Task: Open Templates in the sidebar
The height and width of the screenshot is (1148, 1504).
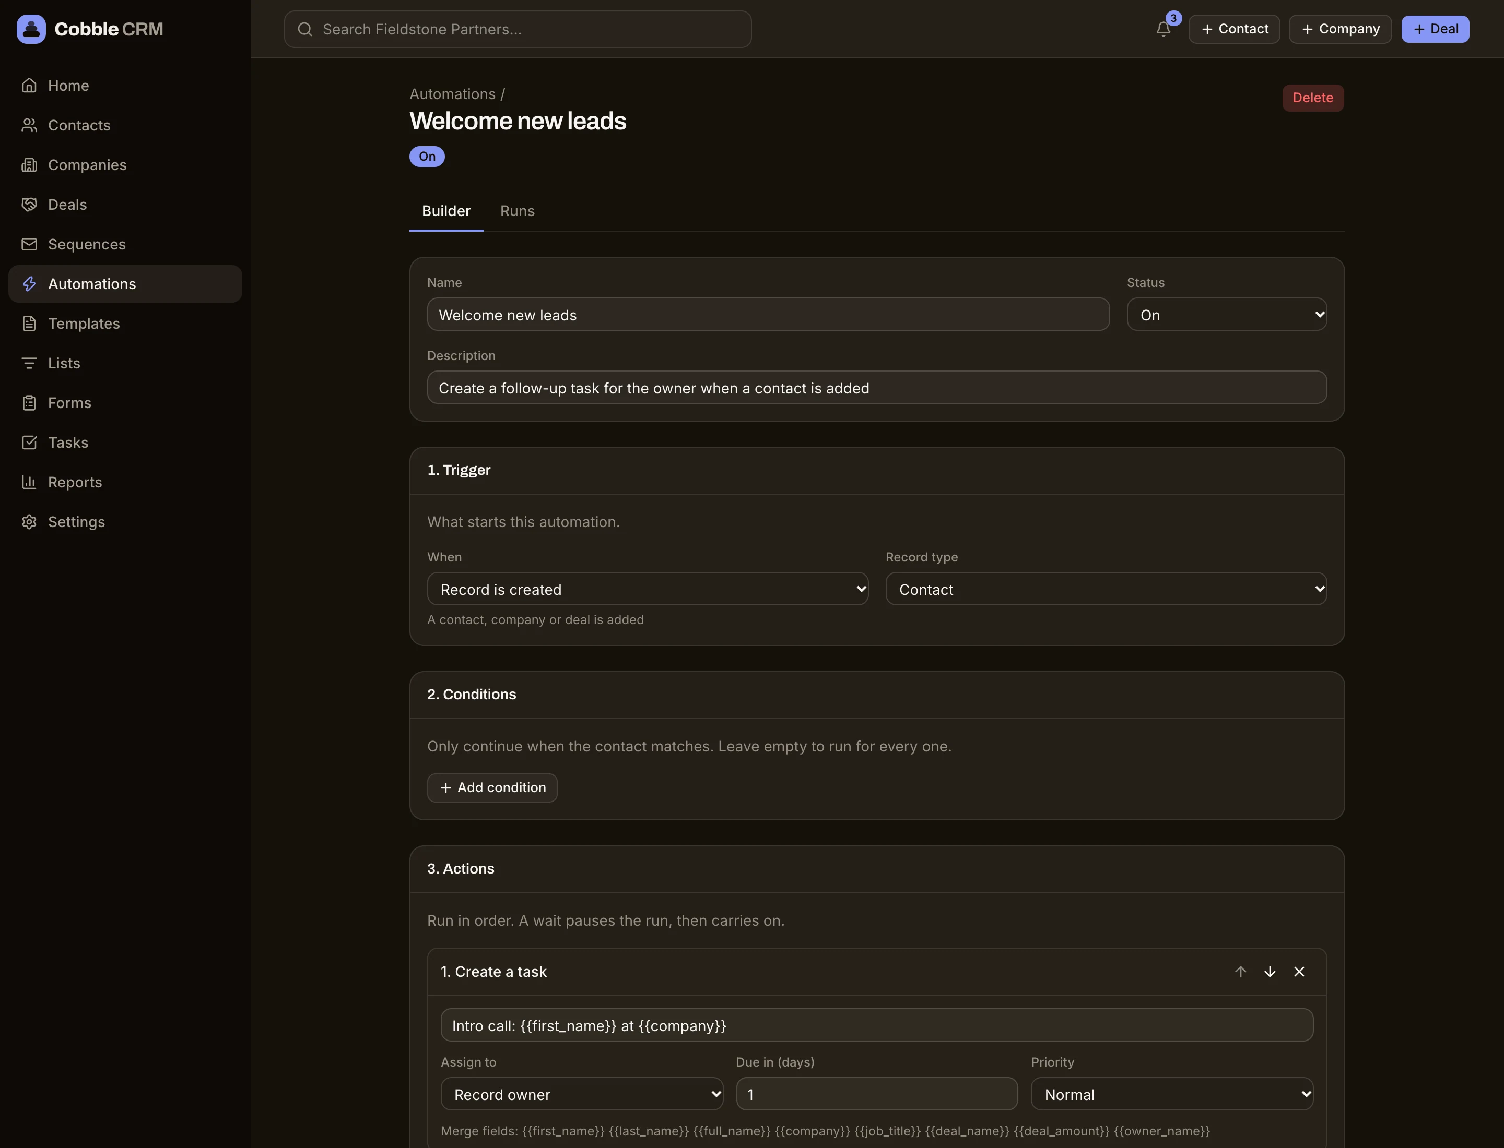Action: 125,323
